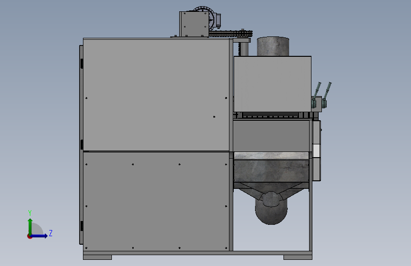
Task: Select the left support foot of the base
Action: 97,257
